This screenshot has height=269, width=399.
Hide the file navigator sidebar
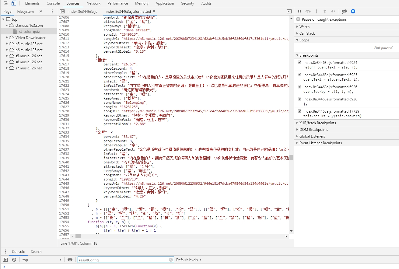pyautogui.click(x=62, y=11)
